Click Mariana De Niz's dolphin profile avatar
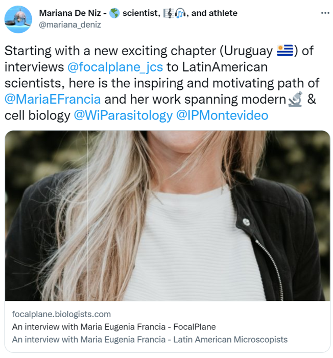333x358 pixels. 18,19
